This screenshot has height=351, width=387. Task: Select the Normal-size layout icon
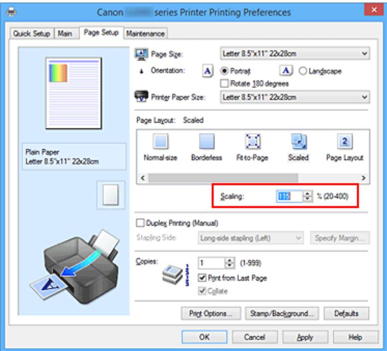[161, 141]
